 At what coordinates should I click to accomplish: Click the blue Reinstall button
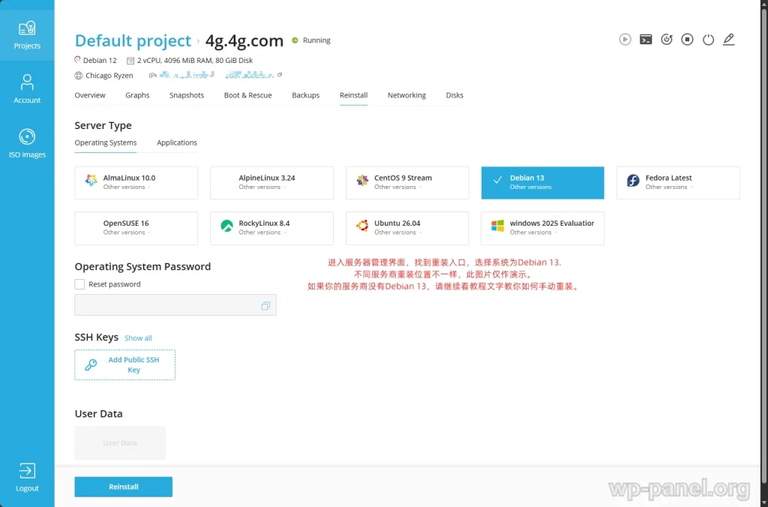tap(124, 487)
